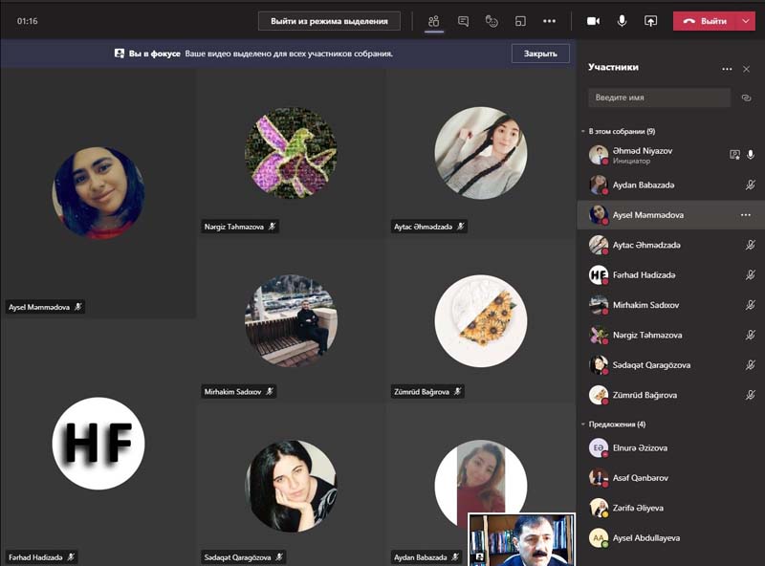Open more options for Aysel Məmmədova row

pyautogui.click(x=746, y=215)
